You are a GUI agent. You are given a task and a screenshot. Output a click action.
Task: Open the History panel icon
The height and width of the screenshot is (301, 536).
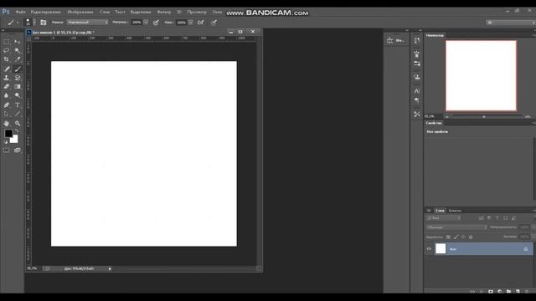[417, 41]
